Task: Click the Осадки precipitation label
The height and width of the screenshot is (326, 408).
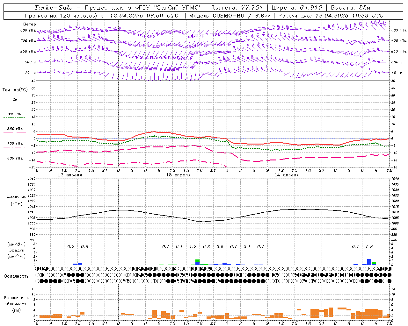Action: 17,250
